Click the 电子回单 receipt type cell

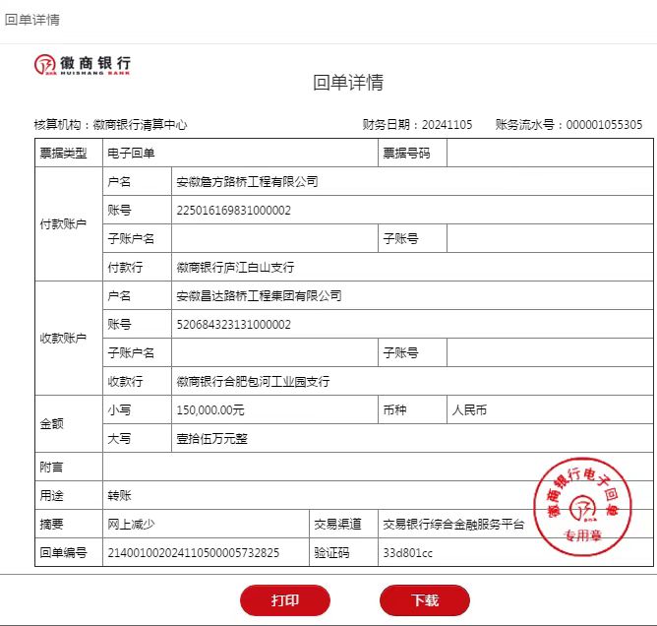point(131,154)
